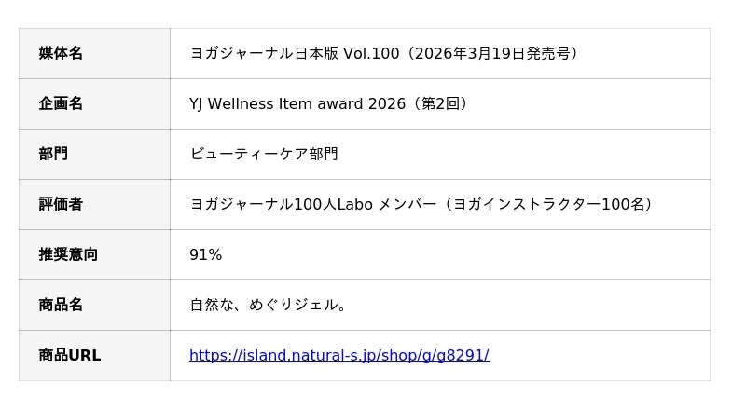Screen dimensions: 746x409
Task: Click the 部門 header cell
Action: tap(53, 154)
